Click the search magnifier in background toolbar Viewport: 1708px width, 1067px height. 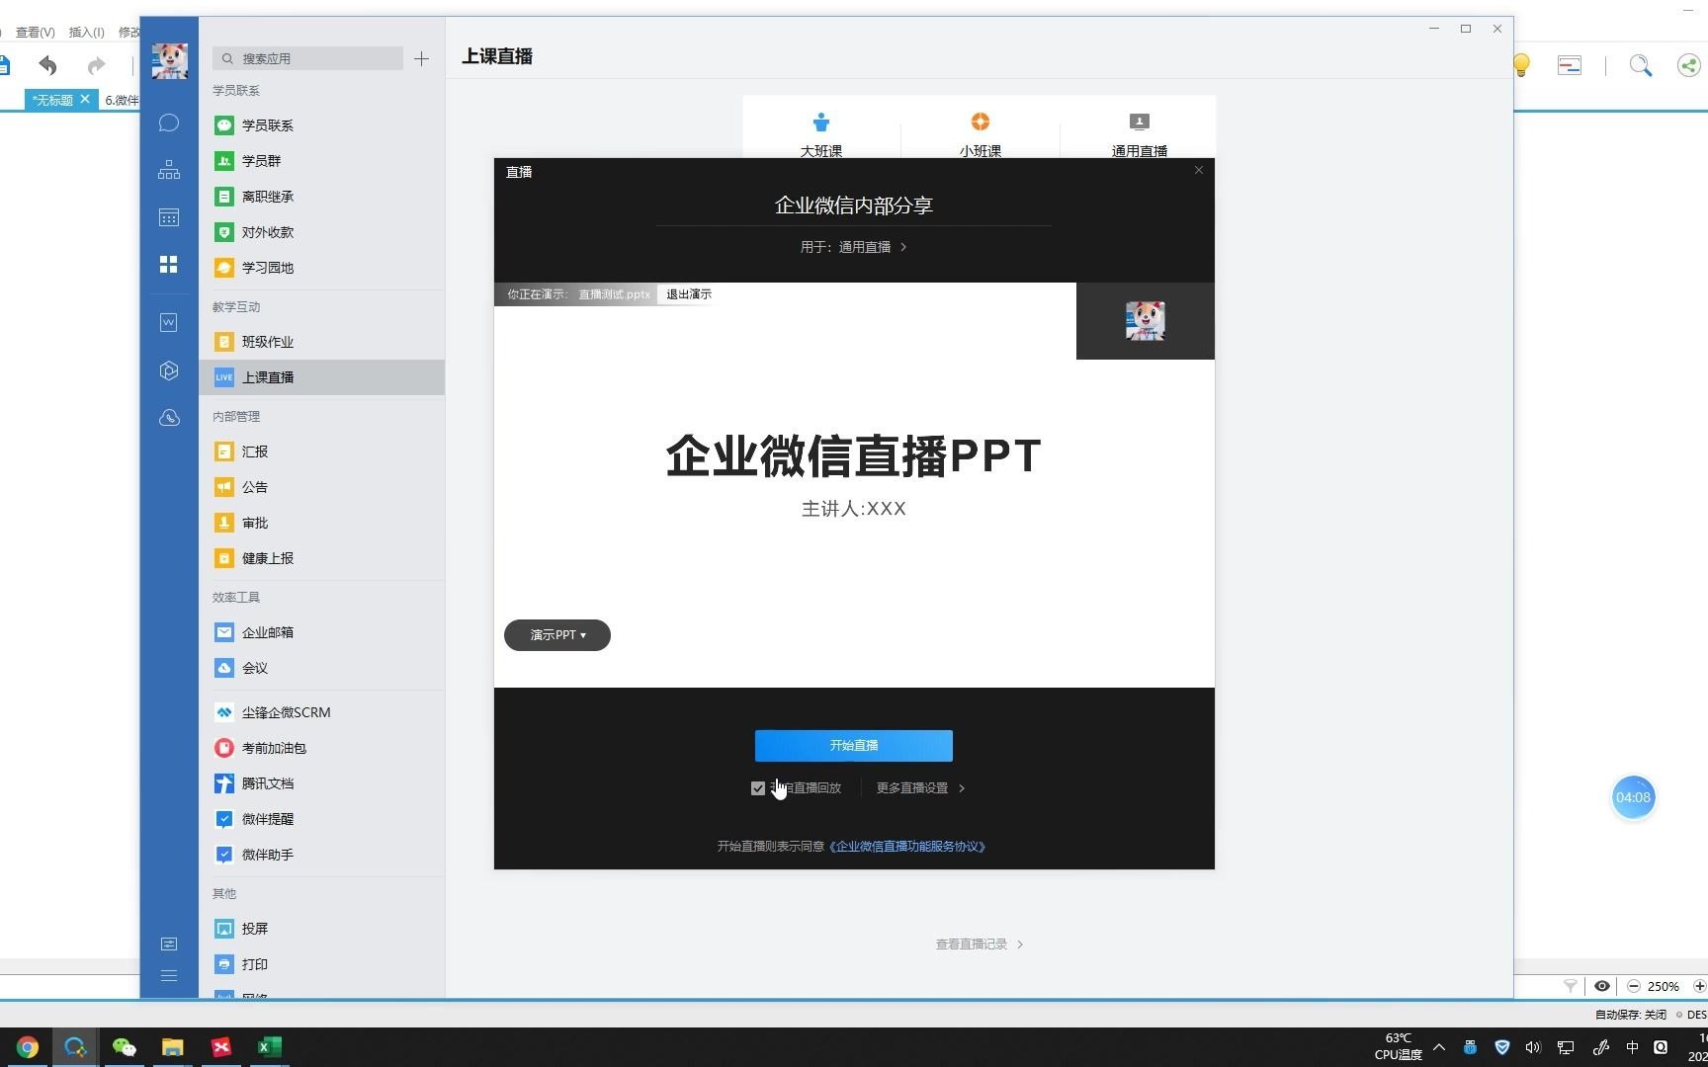click(1641, 66)
